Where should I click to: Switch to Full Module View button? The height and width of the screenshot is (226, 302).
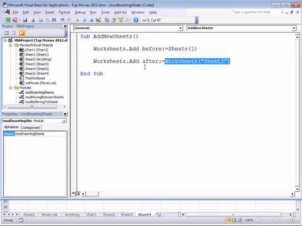78,194
